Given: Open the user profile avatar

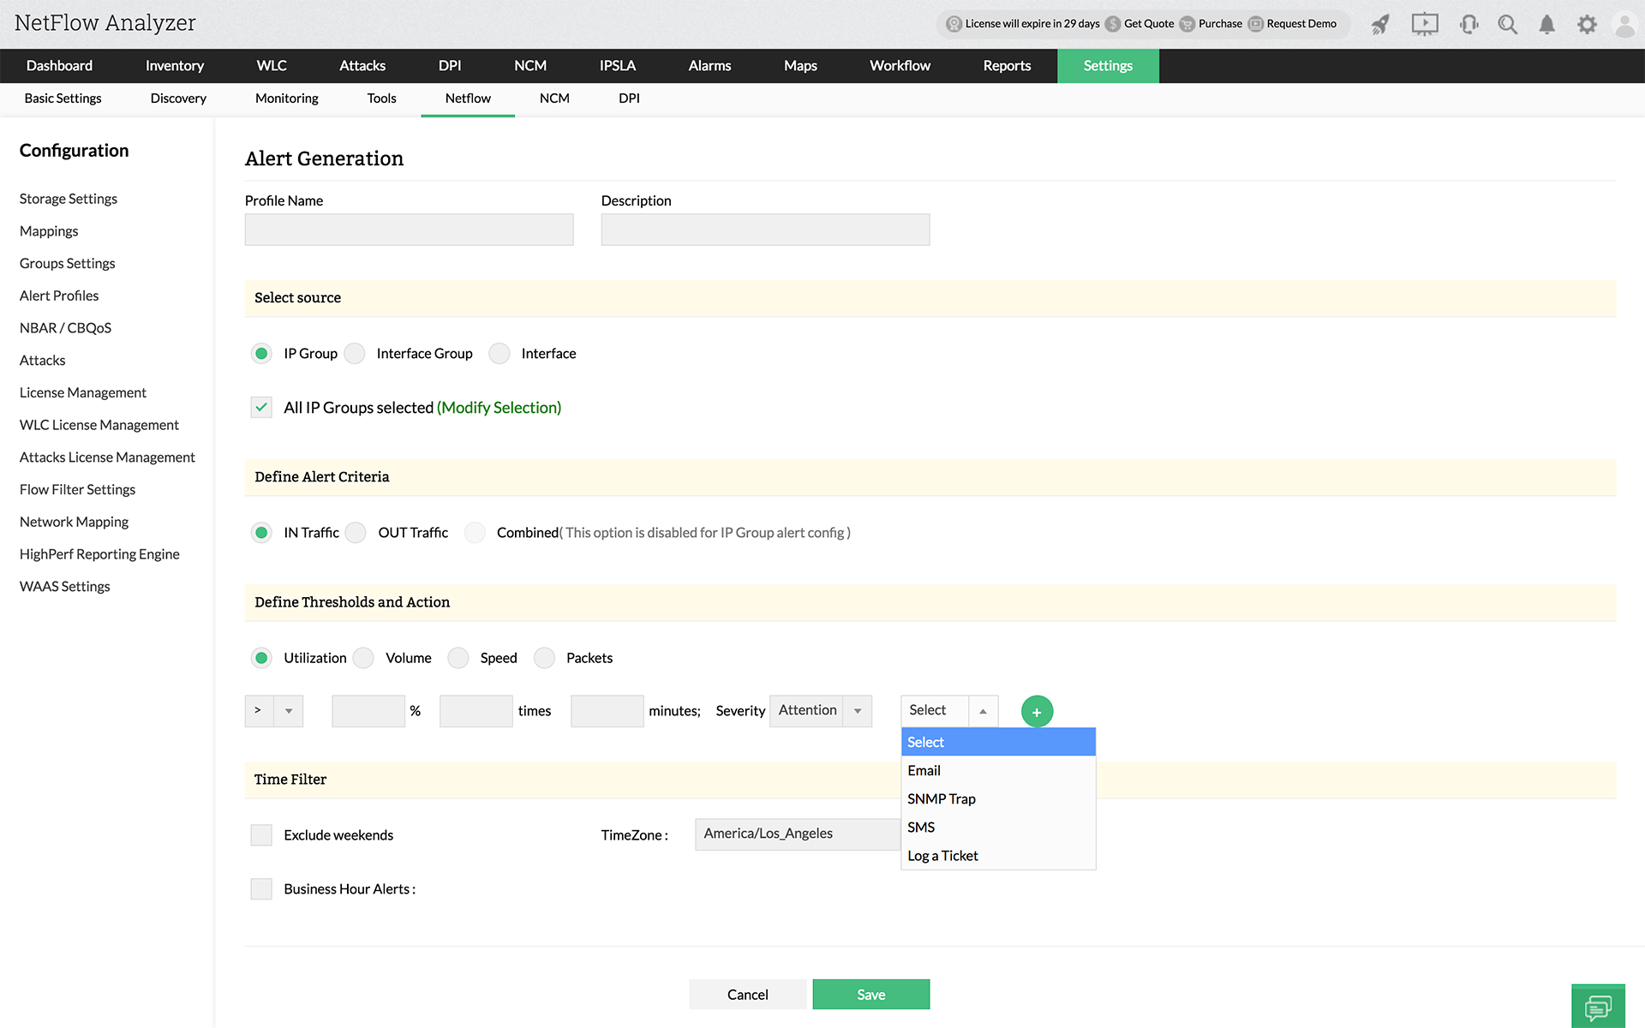Looking at the screenshot, I should 1624,24.
